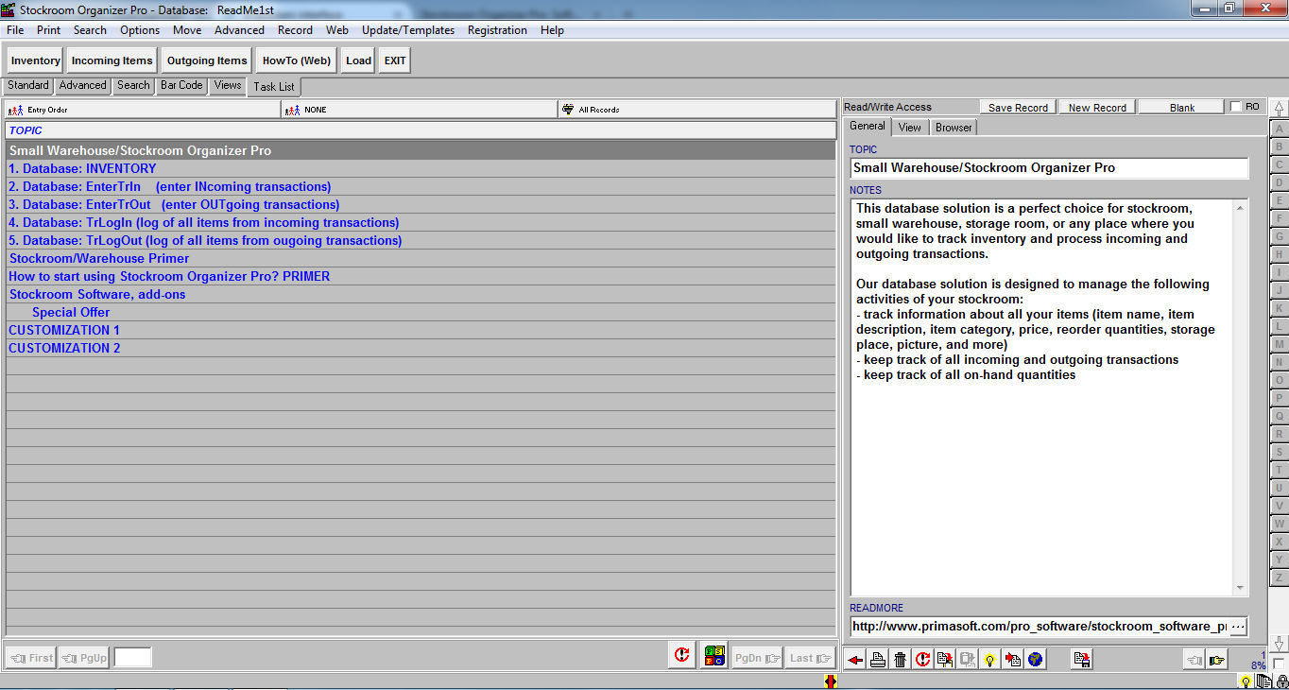Open the READMORE ellipsis browse button
Image resolution: width=1289 pixels, height=690 pixels.
coord(1238,626)
